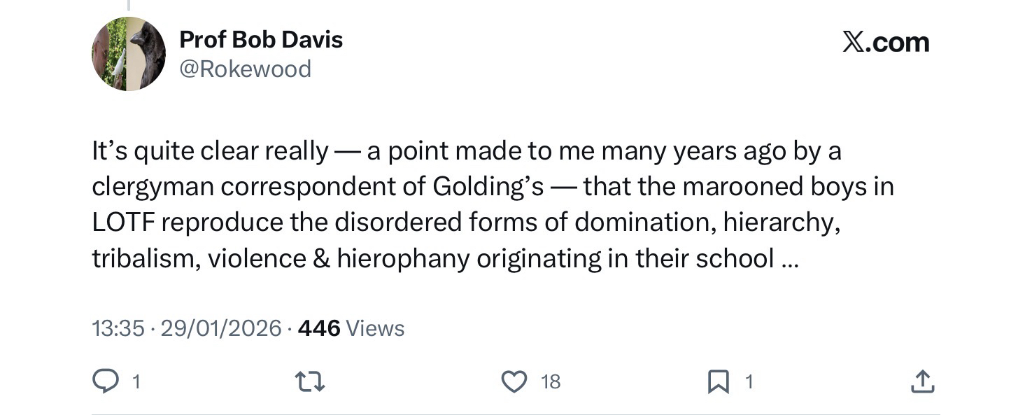Image resolution: width=1032 pixels, height=415 pixels.
Task: Click the like count '18'
Action: point(551,381)
